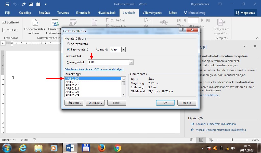This screenshot has width=261, height=153.
Task: Click Tovább: Címzettek kiválasztása link
Action: pyautogui.click(x=216, y=124)
